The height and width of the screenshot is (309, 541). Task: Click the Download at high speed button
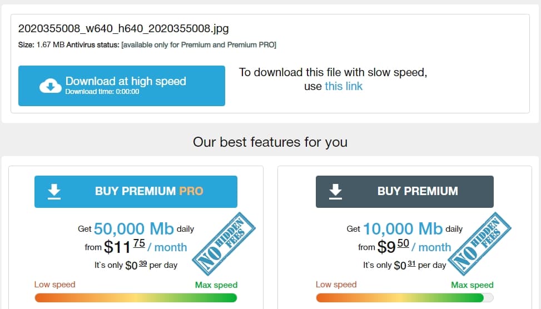(x=122, y=86)
